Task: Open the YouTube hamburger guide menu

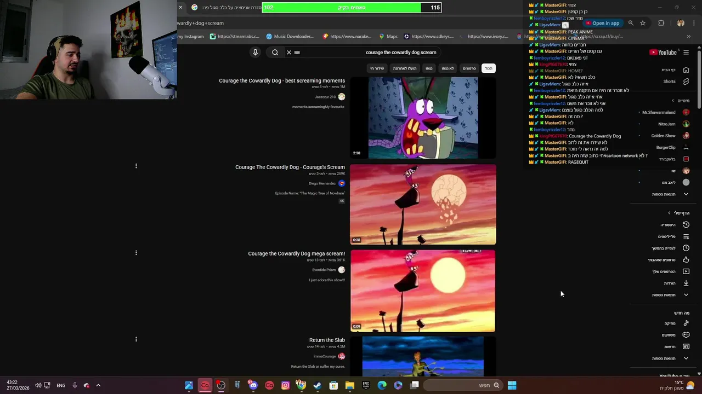Action: click(x=686, y=53)
